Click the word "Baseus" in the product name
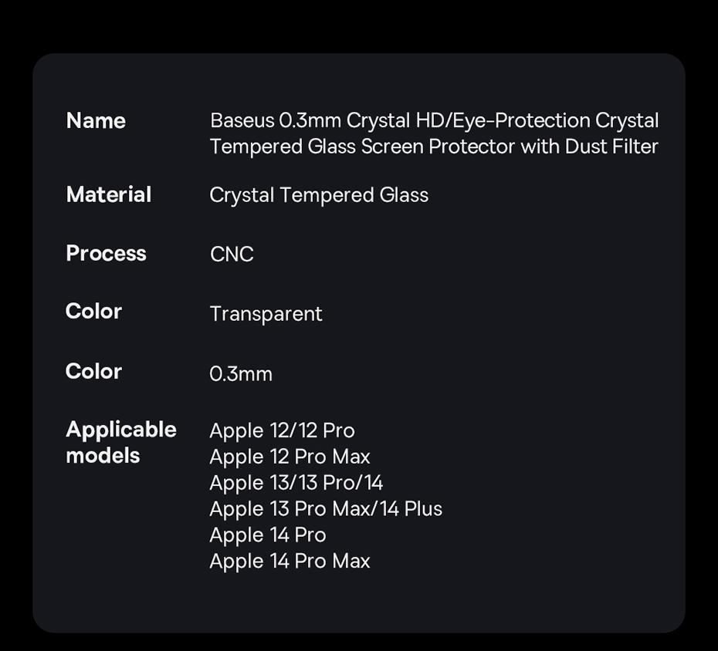718x651 pixels. tap(242, 121)
